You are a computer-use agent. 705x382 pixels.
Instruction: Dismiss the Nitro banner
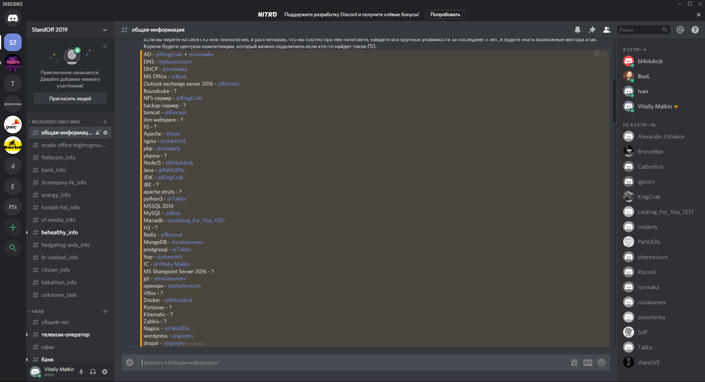click(x=699, y=15)
